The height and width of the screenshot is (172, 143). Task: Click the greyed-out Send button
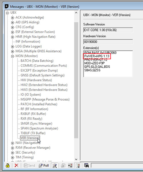[29, 165]
